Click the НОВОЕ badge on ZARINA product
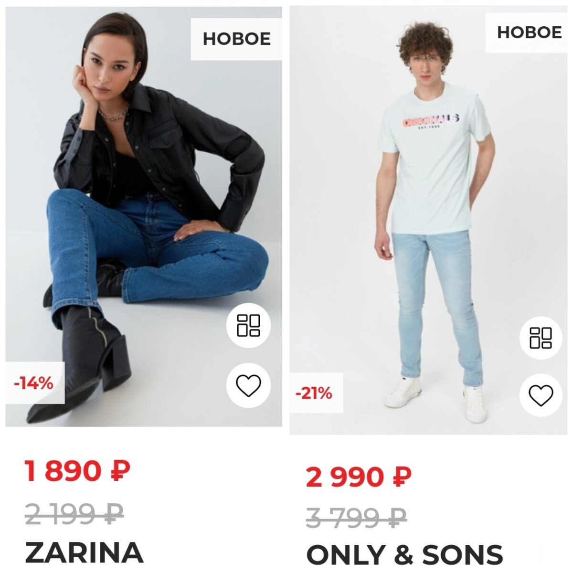573x573 pixels. [236, 39]
